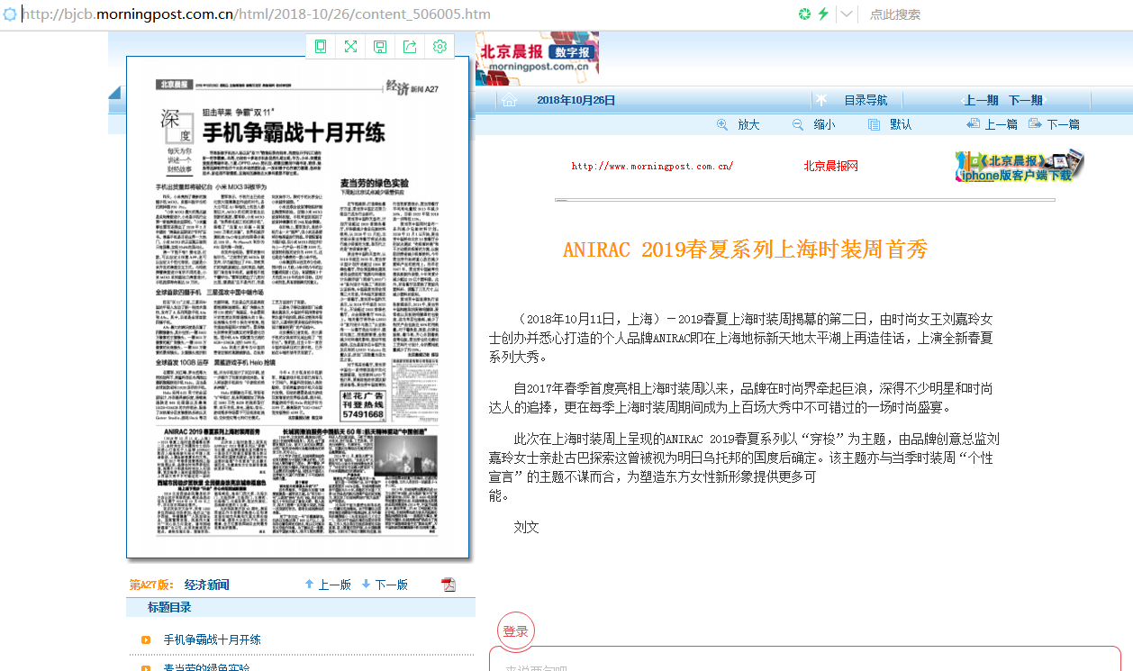Open the address bar dropdown chevron
1133x671 pixels.
847,14
